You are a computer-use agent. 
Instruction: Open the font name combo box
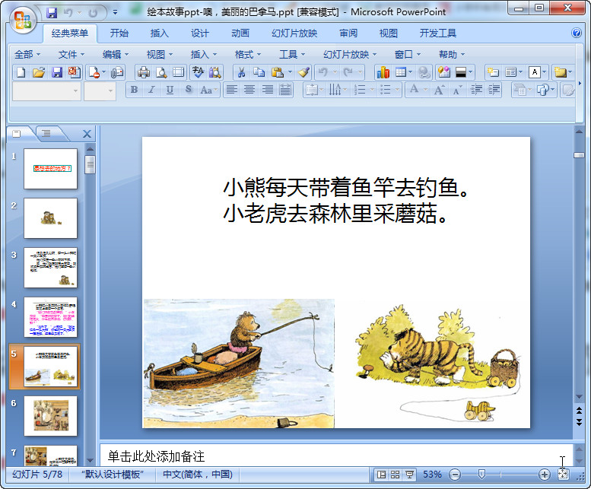[x=46, y=91]
